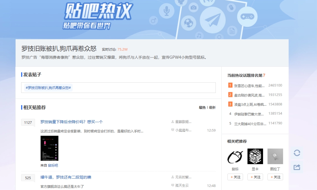Click the 当前热议话题排名第7 heading
This screenshot has width=317, height=190.
tap(246, 75)
